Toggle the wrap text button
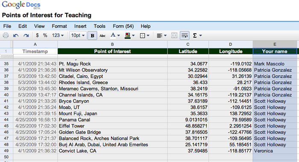Viewport: 299px width, 162px height. pos(185,36)
